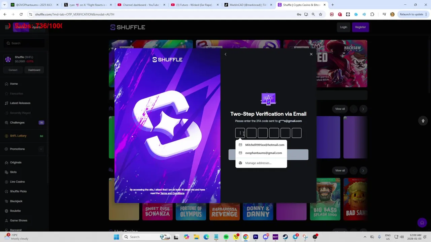Close the verification dialog with X
Screen dimensions: 431x242
[311, 54]
